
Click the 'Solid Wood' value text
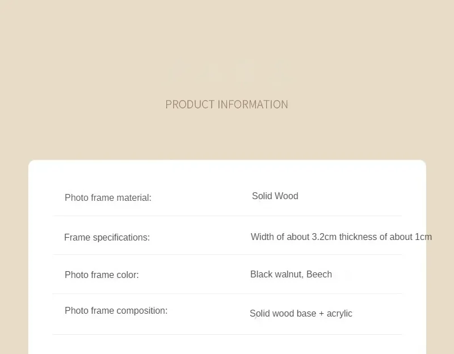click(275, 196)
